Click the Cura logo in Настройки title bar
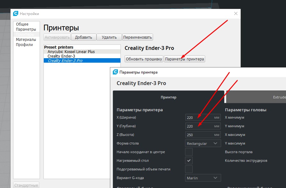The image size is (286, 188). tap(16, 13)
